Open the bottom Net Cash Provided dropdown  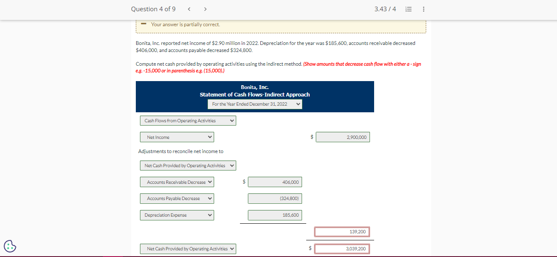[188, 248]
